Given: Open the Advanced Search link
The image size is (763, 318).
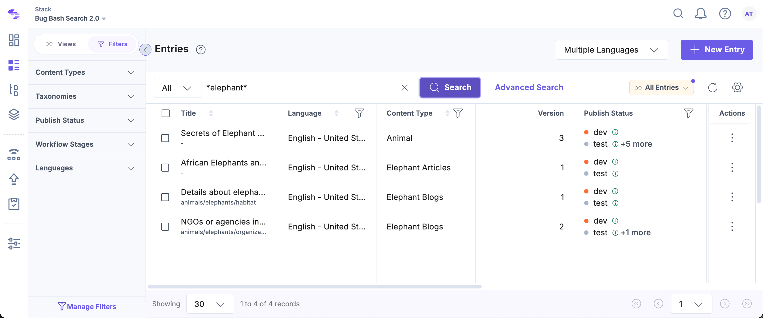Looking at the screenshot, I should (529, 88).
